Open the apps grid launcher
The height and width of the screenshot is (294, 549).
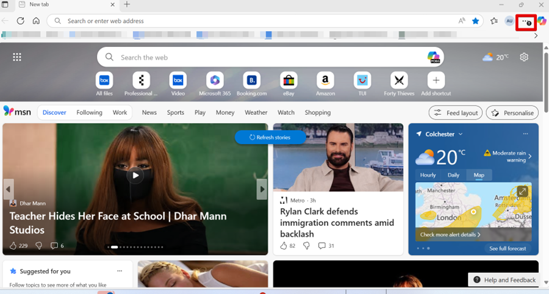(x=17, y=57)
